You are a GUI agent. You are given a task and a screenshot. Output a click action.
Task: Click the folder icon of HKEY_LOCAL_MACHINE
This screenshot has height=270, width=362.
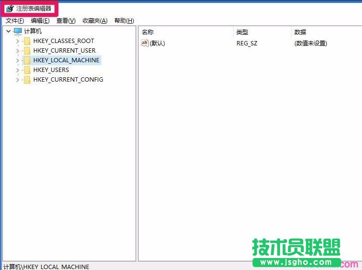point(28,60)
